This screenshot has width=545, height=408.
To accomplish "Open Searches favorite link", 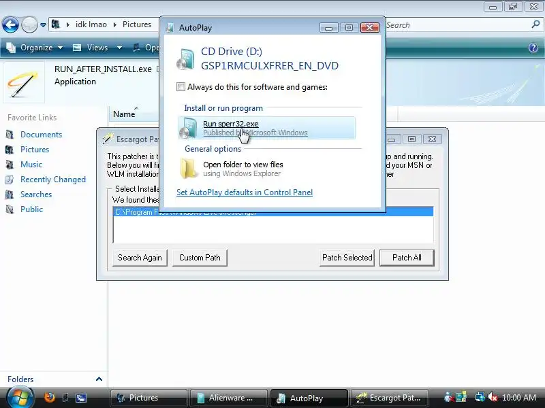I will (36, 194).
